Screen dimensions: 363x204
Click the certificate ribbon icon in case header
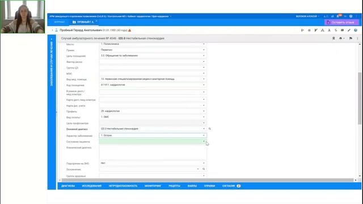334,39
